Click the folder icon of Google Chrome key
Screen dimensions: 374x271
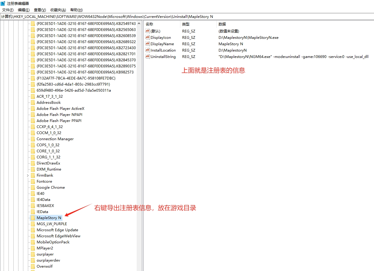pyautogui.click(x=33, y=188)
